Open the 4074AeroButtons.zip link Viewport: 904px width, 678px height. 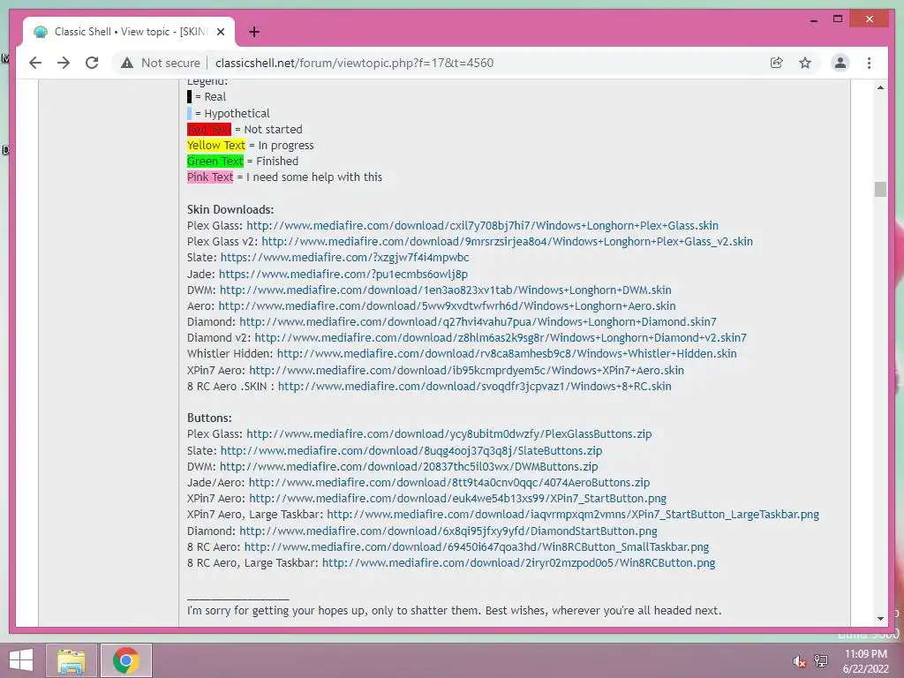449,483
